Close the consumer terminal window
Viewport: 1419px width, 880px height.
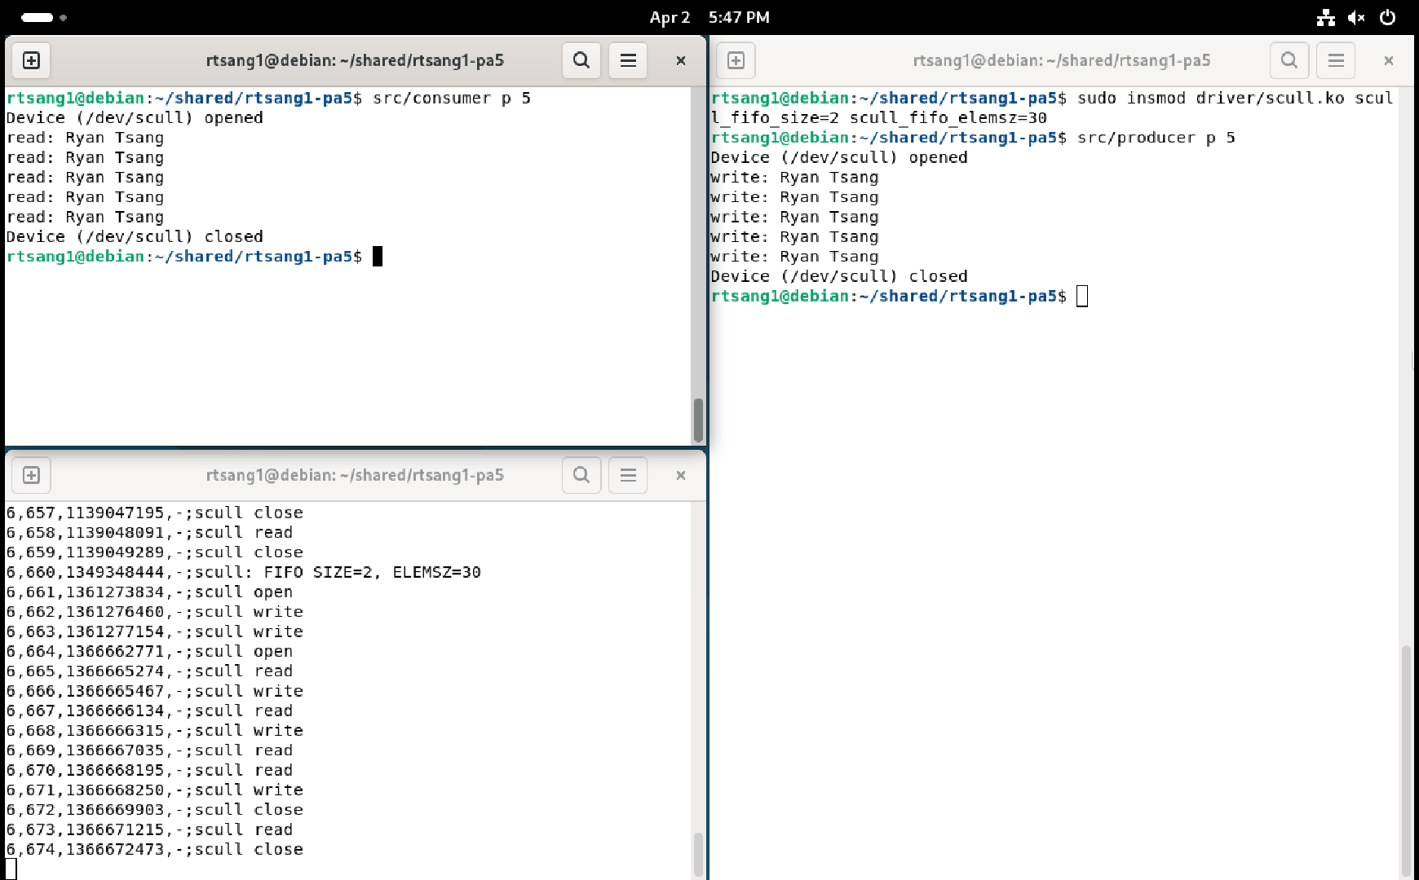(x=680, y=60)
